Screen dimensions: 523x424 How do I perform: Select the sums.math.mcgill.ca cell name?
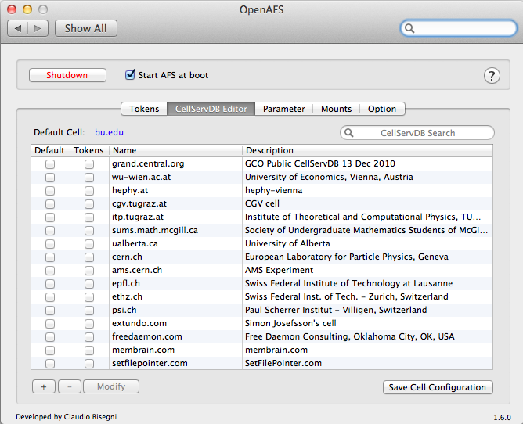[155, 230]
